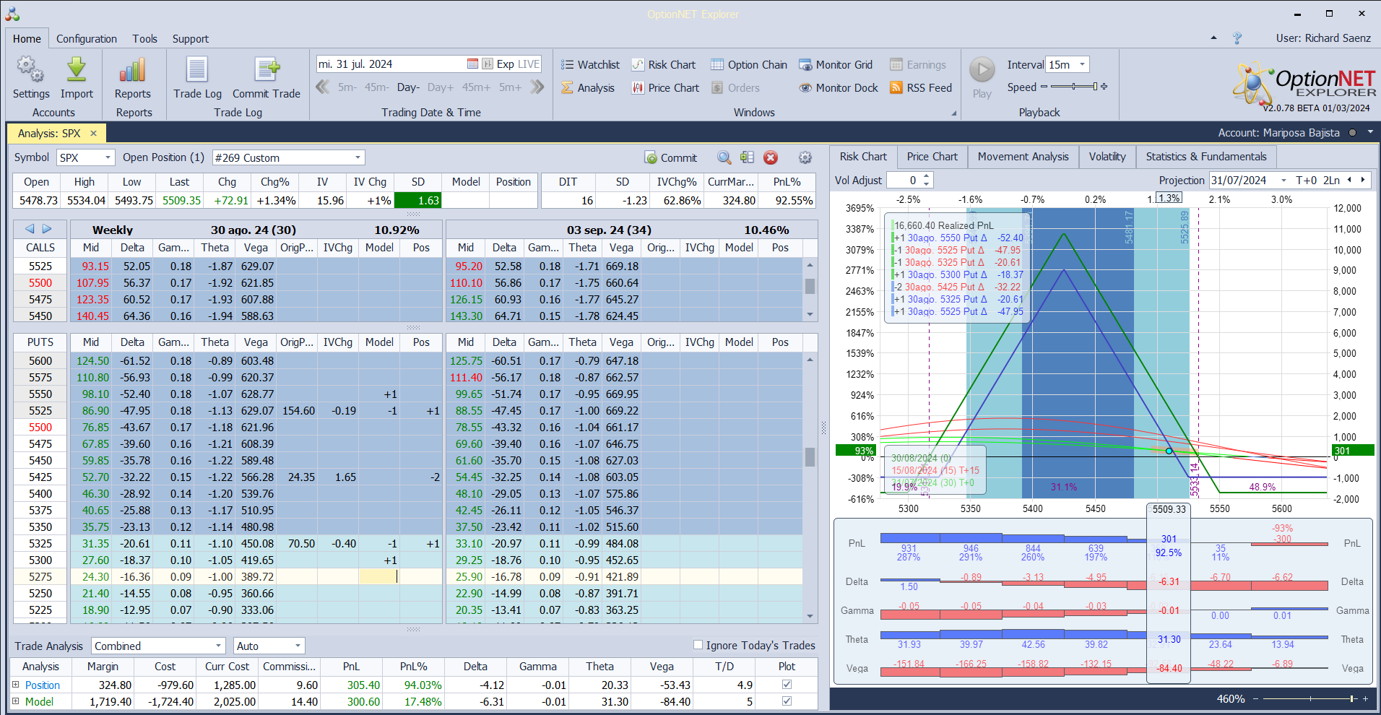This screenshot has width=1381, height=715.
Task: Click the blue help question mark icon
Action: tap(1237, 38)
